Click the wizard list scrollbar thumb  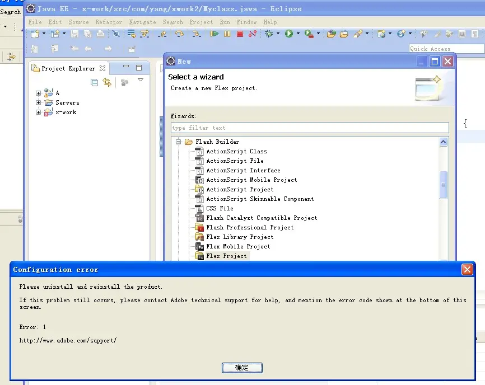(443, 185)
